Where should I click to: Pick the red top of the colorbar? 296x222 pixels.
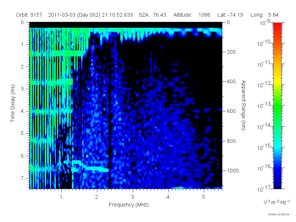(277, 26)
